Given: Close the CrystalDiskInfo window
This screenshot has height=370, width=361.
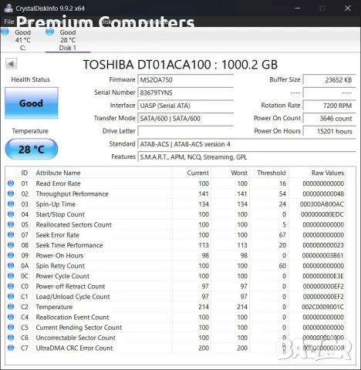Looking at the screenshot, I should (348, 8).
